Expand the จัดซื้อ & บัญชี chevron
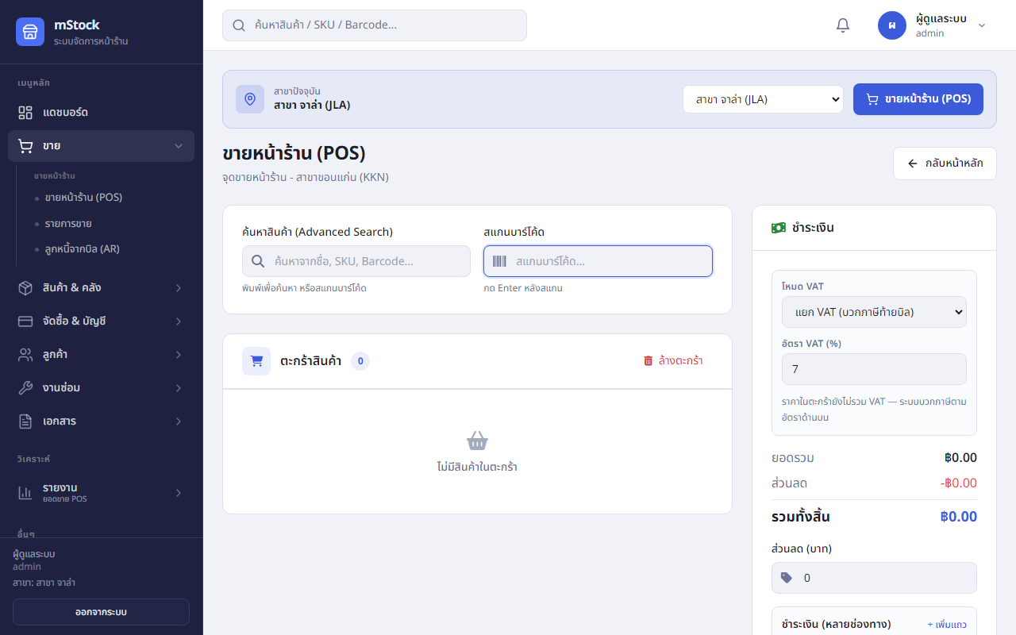Image resolution: width=1016 pixels, height=635 pixels. (x=179, y=321)
